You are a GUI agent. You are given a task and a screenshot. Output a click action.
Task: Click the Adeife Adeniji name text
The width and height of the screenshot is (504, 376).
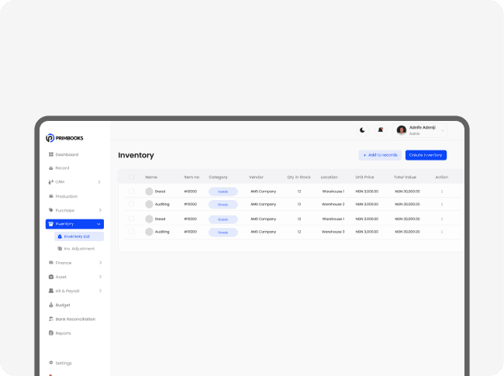pos(423,128)
